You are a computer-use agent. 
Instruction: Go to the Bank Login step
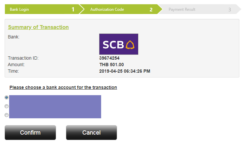pos(19,9)
